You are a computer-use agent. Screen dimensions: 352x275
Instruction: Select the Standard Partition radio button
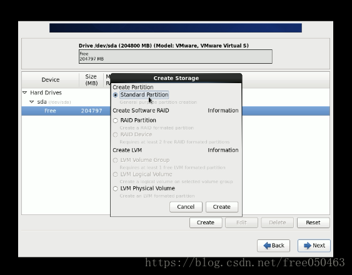(116, 95)
